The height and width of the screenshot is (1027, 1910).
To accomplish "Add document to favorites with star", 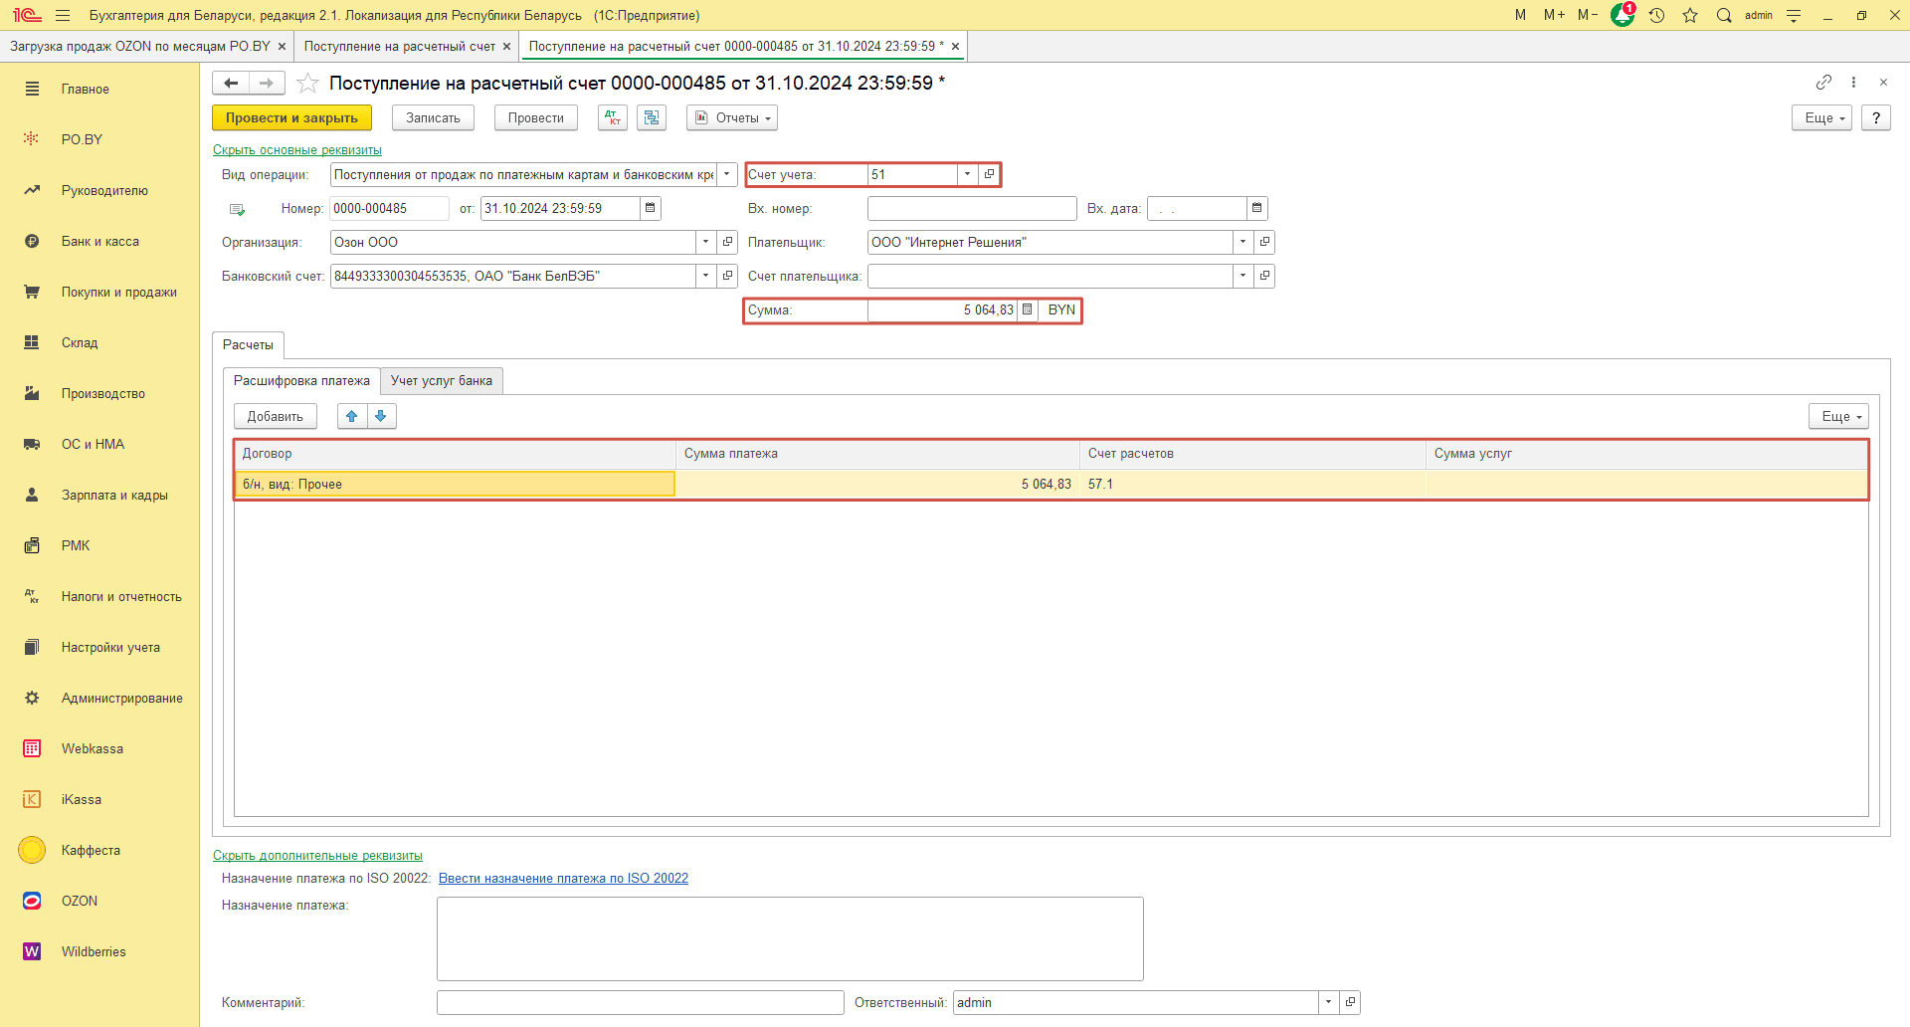I will [x=307, y=83].
